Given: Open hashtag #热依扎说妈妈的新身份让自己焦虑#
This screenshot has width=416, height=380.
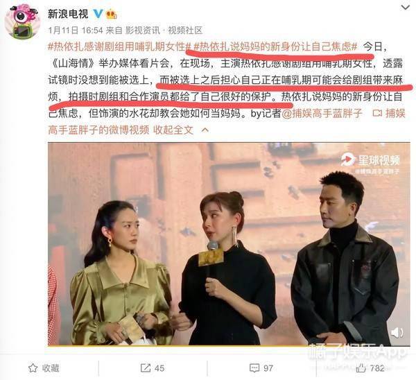Looking at the screenshot, I should tap(275, 46).
